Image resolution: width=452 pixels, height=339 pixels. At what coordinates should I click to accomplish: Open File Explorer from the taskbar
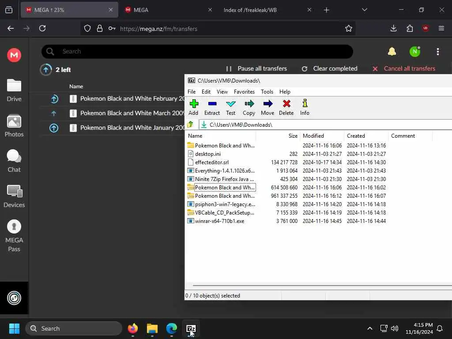[152, 328]
